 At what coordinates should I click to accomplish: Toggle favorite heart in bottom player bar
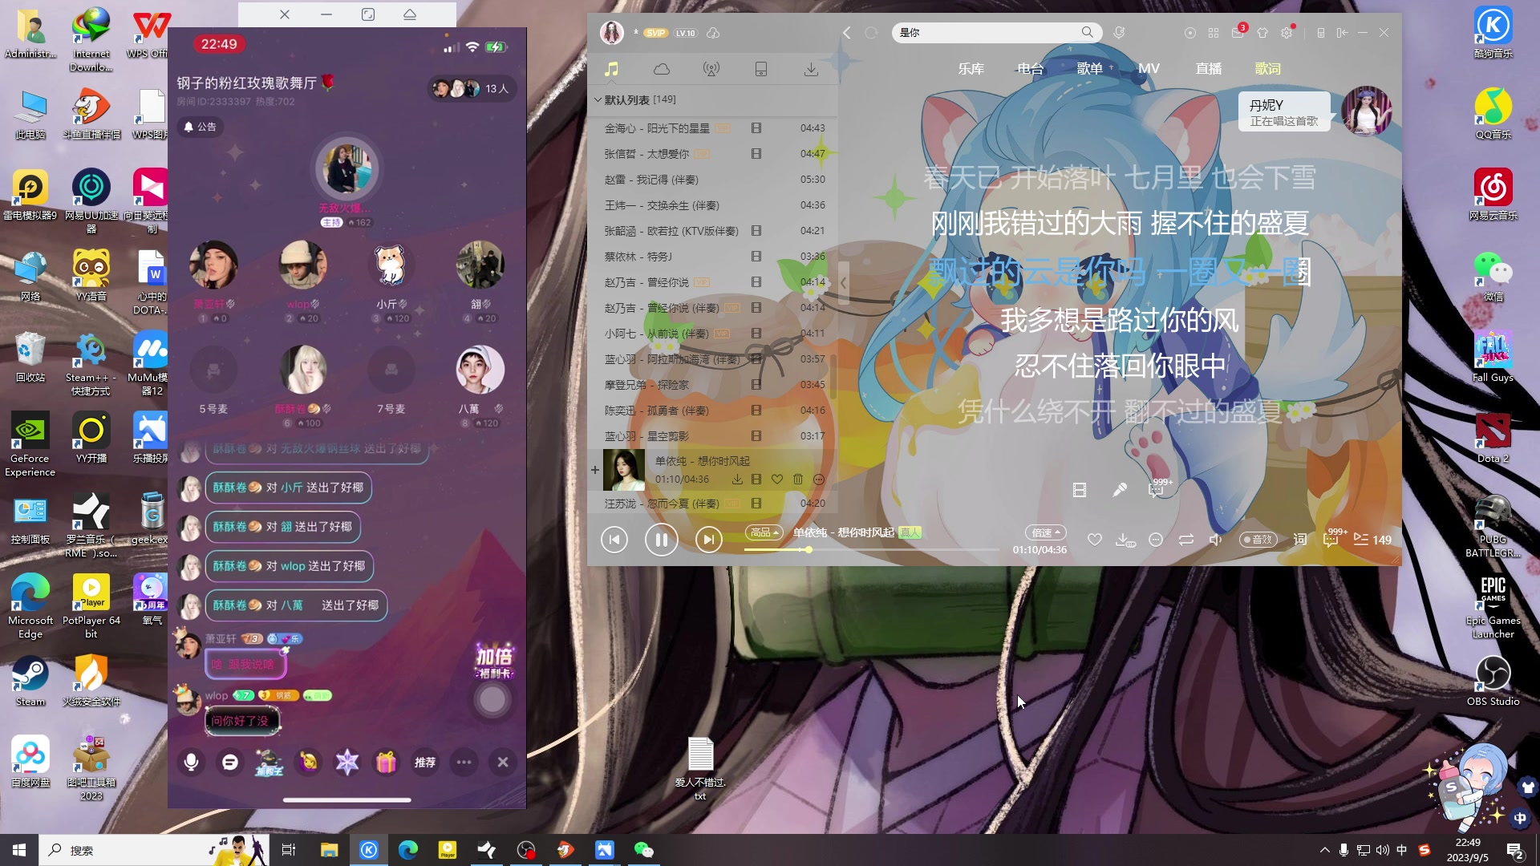tap(1094, 540)
